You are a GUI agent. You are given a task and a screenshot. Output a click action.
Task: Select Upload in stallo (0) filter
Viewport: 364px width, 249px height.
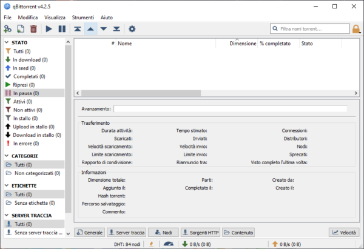[x=35, y=127]
